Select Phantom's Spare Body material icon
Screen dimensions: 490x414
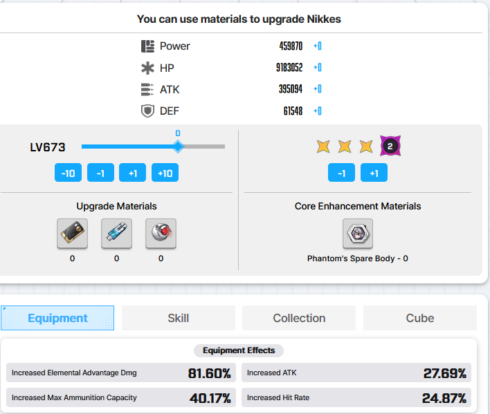pos(358,234)
